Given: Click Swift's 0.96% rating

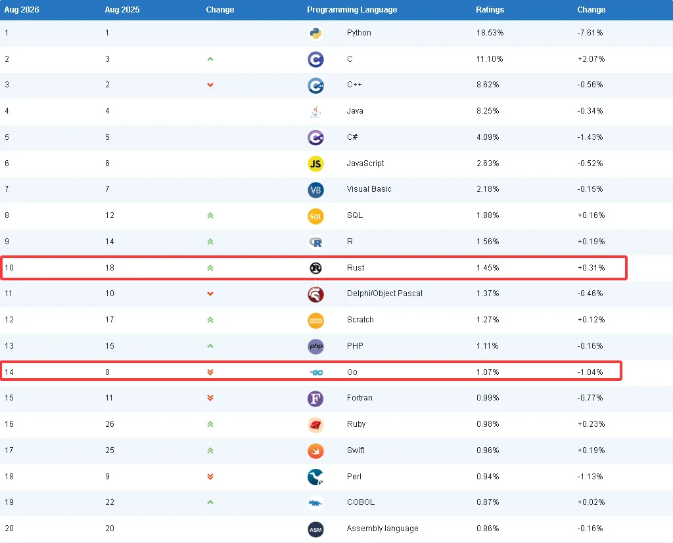Looking at the screenshot, I should tap(488, 450).
